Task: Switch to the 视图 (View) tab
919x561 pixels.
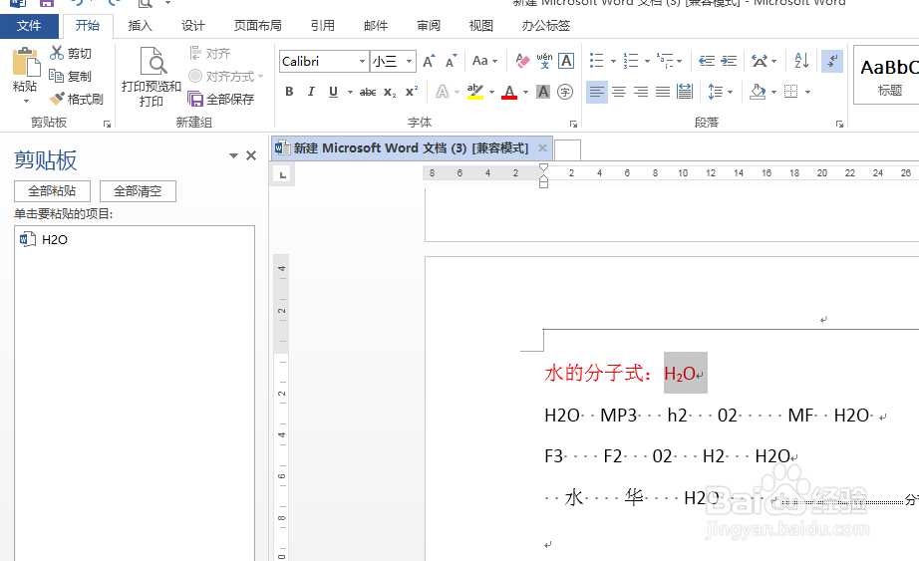Action: (481, 26)
